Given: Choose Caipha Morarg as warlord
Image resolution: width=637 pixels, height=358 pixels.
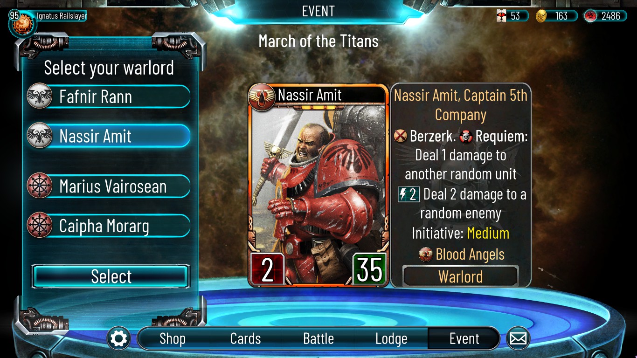Looking at the screenshot, I should tap(108, 226).
